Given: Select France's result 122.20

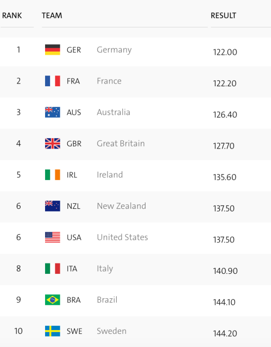Looking at the screenshot, I should (x=225, y=83).
